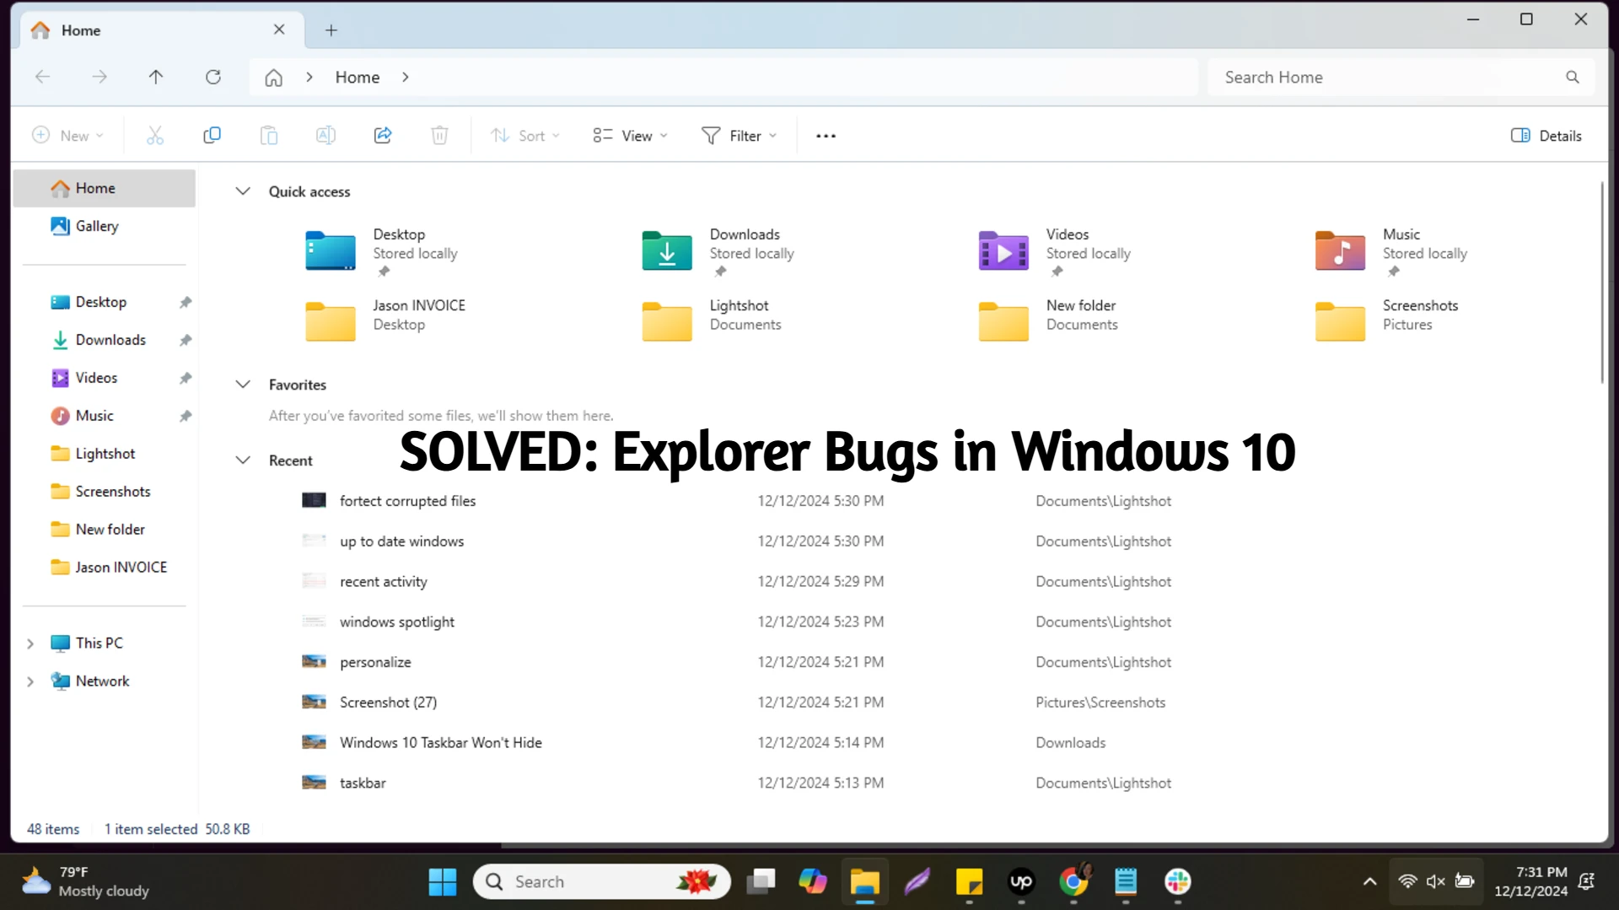Click the Delete trash icon
Viewport: 1619px width, 910px height.
click(x=439, y=136)
